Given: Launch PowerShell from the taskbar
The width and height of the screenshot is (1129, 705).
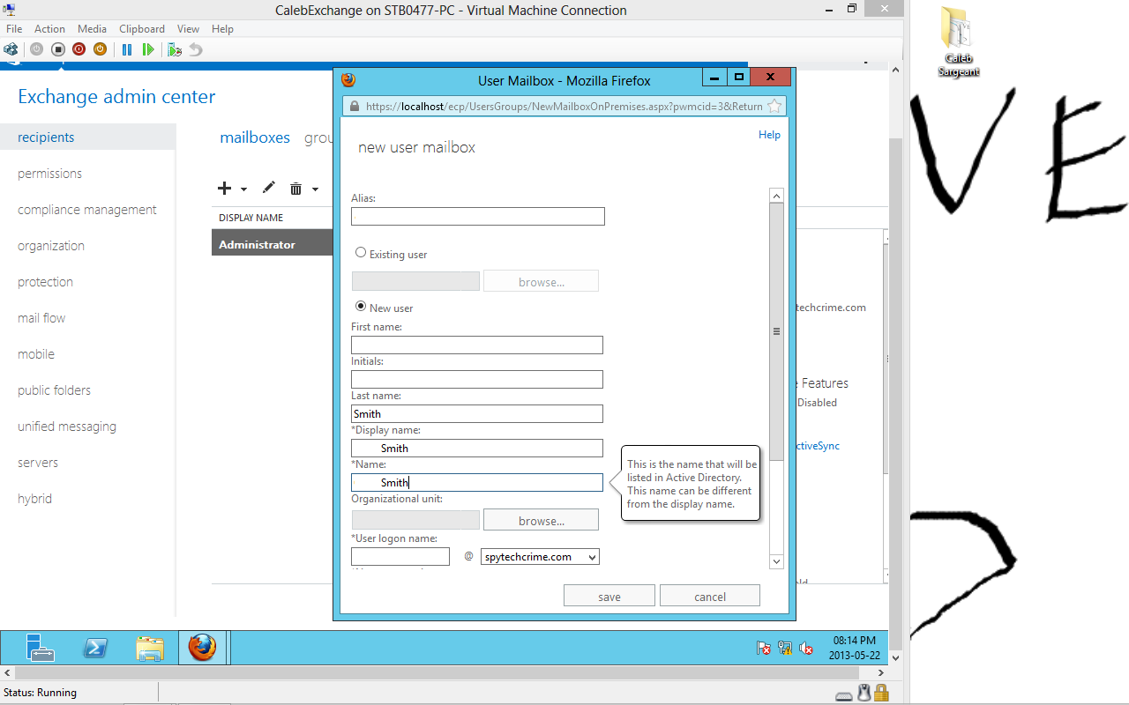Looking at the screenshot, I should click(x=95, y=648).
